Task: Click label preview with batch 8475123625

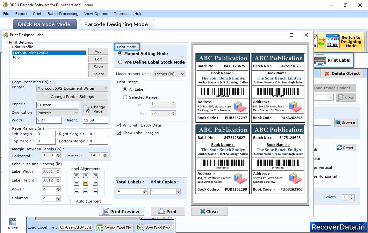Action: click(x=222, y=88)
